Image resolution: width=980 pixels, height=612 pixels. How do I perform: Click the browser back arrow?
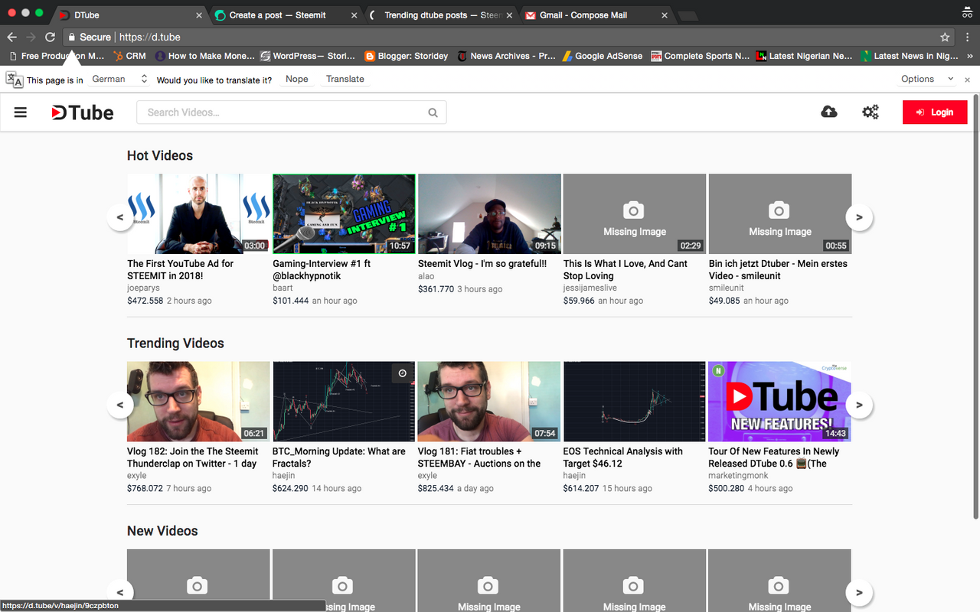point(11,37)
